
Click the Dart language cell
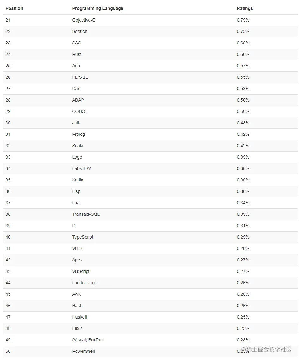[76, 89]
